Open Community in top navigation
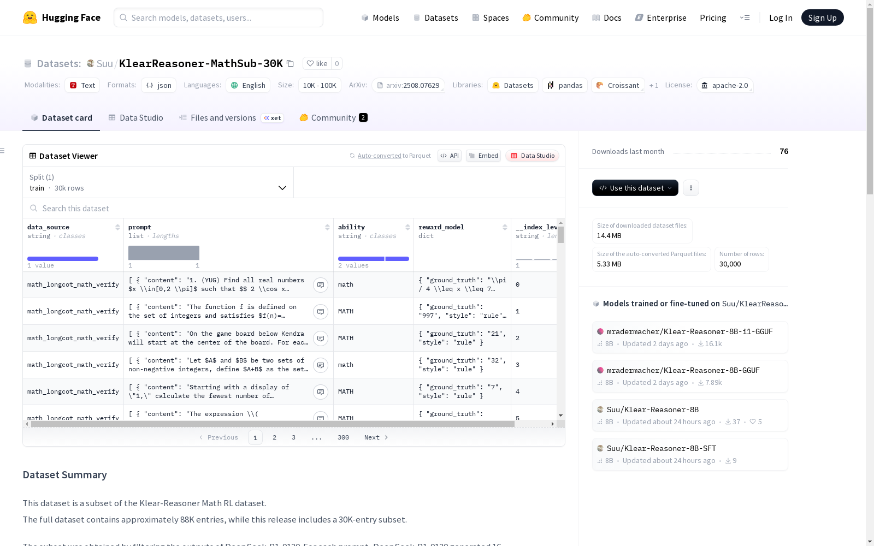Screen dimensions: 874x546 (x=551, y=17)
